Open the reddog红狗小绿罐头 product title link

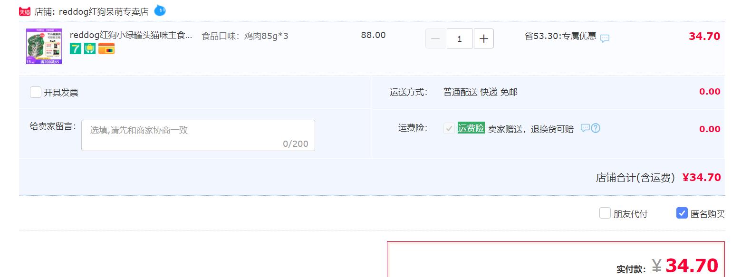tap(131, 36)
